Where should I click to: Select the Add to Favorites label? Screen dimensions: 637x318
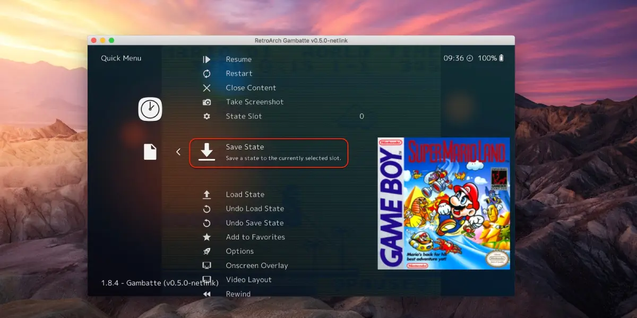(x=255, y=237)
